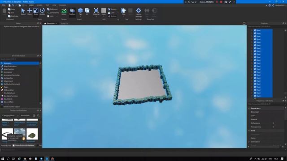The image size is (287, 161).
Task: Collapse the Data properties section
Action: pyautogui.click(x=249, y=131)
